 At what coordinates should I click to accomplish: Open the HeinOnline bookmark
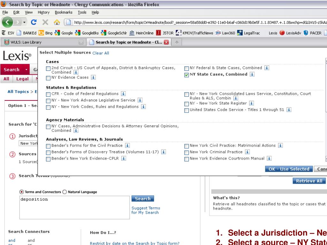point(141,33)
